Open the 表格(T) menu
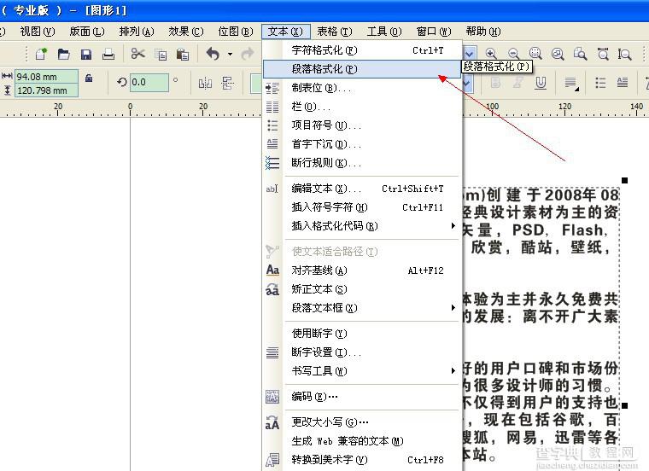 335,32
